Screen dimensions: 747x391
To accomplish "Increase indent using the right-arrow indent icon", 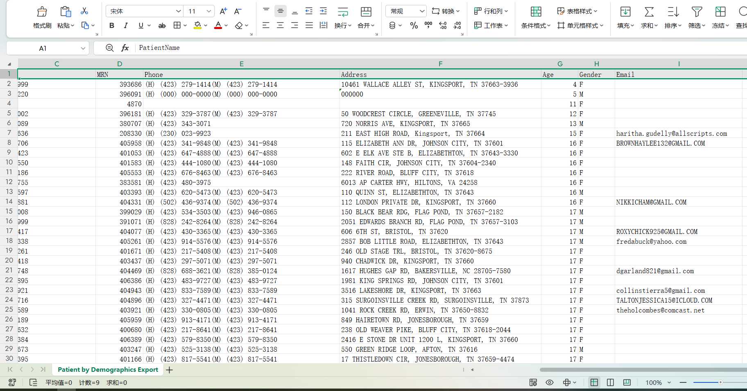I will pos(324,11).
